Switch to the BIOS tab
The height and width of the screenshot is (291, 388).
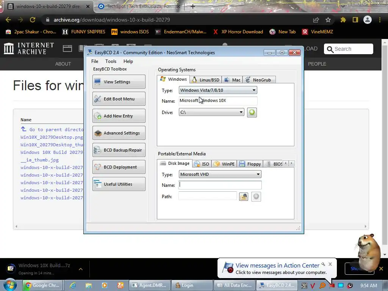click(x=274, y=164)
